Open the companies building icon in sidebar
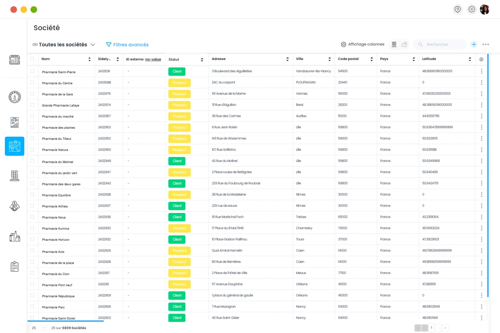500x333 pixels. [14, 176]
